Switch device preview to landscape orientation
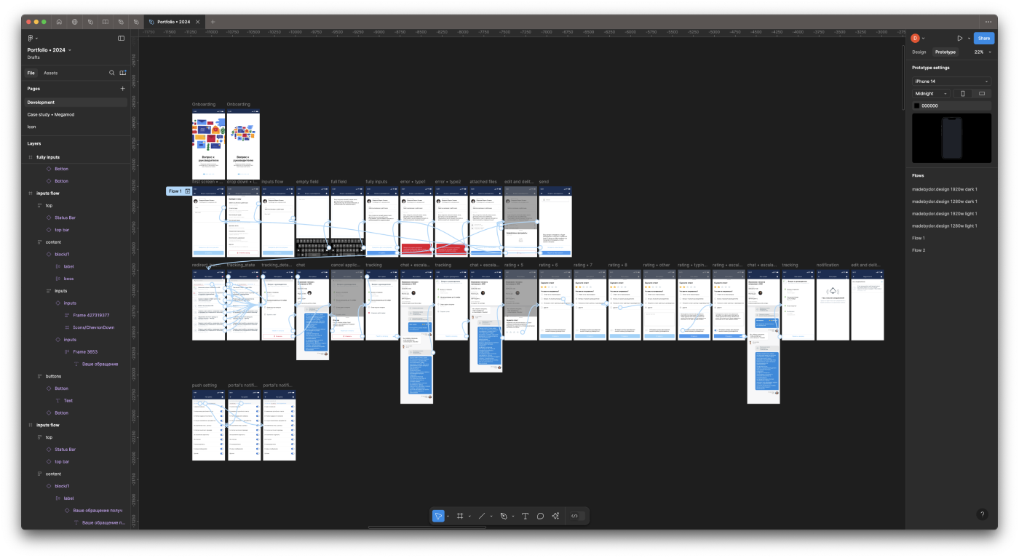1019x558 pixels. (x=982, y=93)
